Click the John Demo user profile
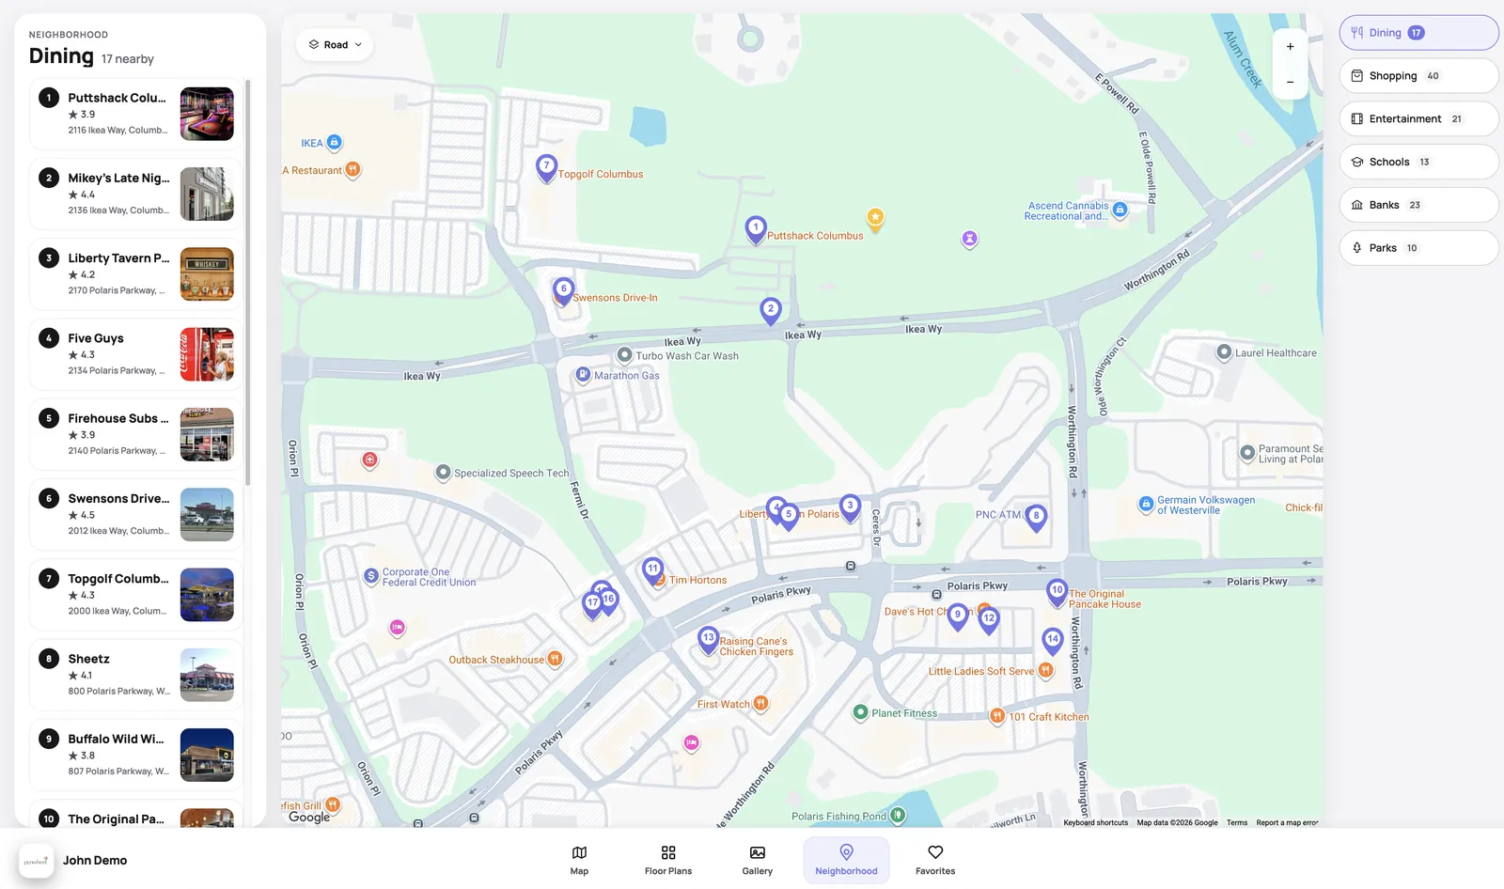This screenshot has height=889, width=1504. coord(75,860)
